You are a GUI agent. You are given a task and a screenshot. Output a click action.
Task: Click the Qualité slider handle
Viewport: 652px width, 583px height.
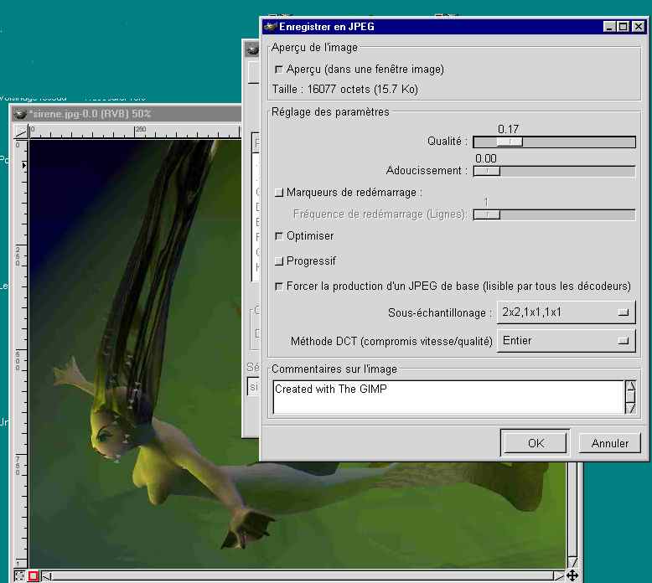tap(510, 142)
